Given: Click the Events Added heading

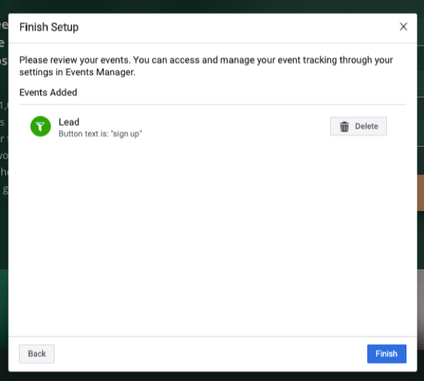Looking at the screenshot, I should pos(48,93).
